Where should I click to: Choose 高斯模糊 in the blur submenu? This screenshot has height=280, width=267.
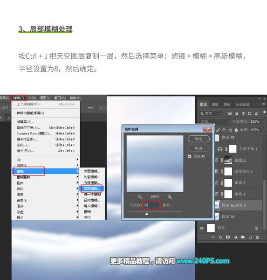[92, 189]
